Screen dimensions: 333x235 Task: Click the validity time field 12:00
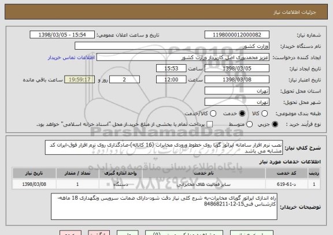click(x=171, y=80)
